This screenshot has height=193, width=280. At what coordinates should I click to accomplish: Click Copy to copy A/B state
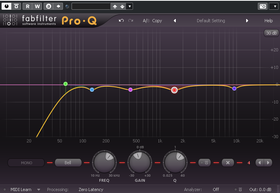157,21
